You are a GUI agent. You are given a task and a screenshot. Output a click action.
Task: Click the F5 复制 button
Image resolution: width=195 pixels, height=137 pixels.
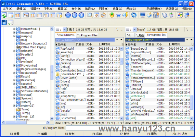tap(70, 134)
